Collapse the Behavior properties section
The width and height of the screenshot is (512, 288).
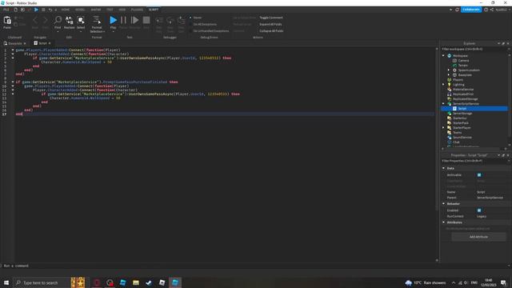tap(444, 204)
